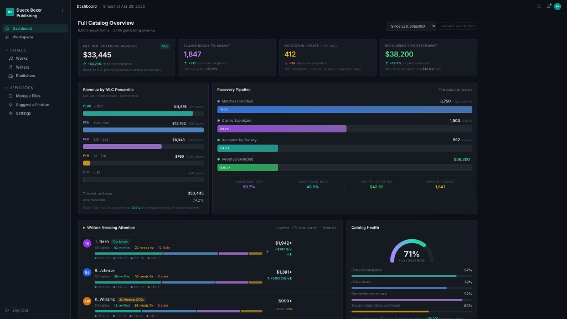Click the Settings gear icon

click(x=11, y=114)
